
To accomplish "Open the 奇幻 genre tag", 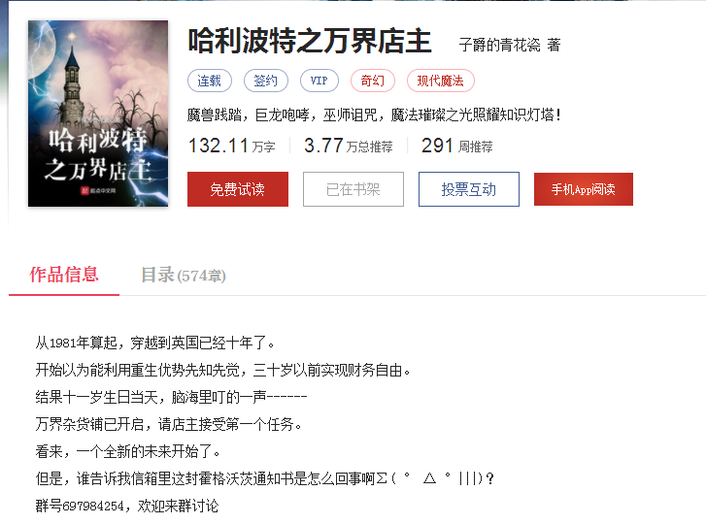I will pyautogui.click(x=373, y=81).
